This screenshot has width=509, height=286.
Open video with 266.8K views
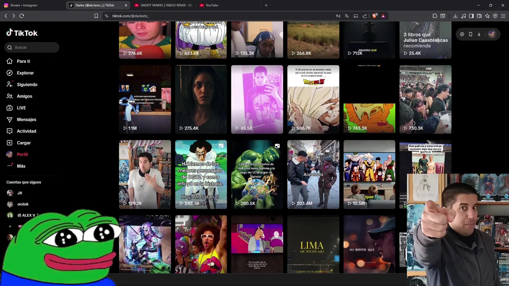(313, 40)
